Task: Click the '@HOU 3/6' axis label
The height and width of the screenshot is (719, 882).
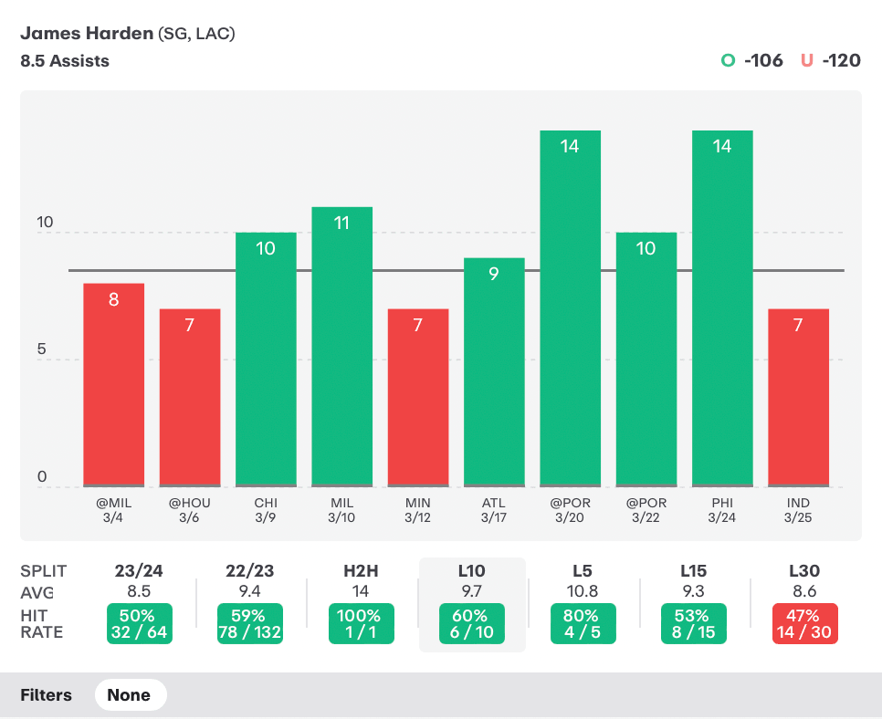Action: pyautogui.click(x=190, y=510)
